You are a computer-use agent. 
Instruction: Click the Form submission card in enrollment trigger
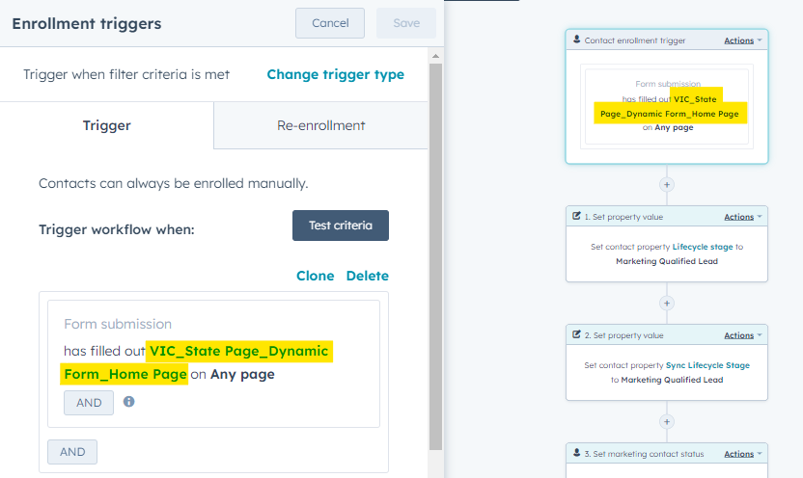[667, 106]
